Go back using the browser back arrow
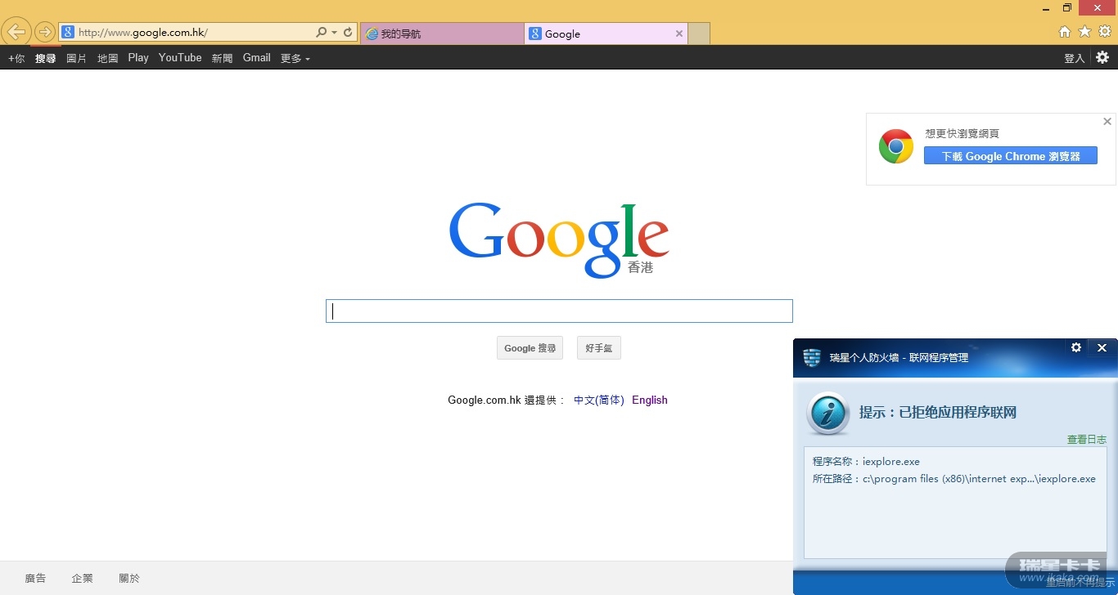Viewport: 1118px width, 595px height. (x=16, y=33)
